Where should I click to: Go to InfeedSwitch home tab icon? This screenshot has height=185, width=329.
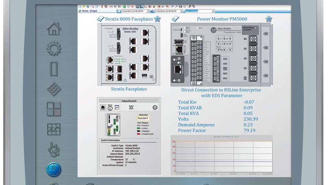(102, 108)
